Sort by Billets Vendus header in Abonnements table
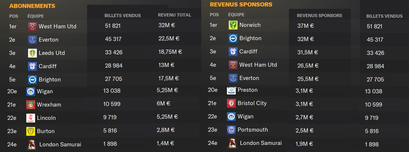Screen dimensions: 409x152 [x=122, y=15]
